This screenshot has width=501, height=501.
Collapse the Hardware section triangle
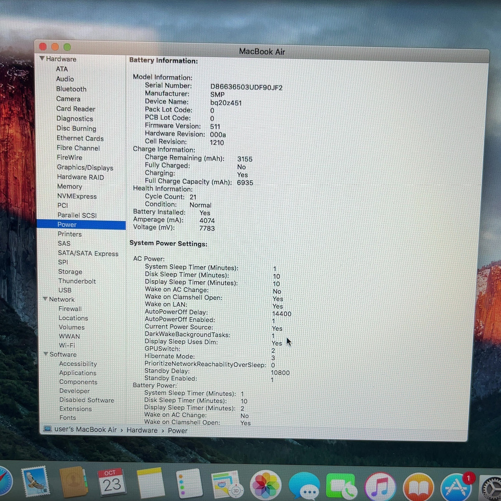click(x=42, y=58)
